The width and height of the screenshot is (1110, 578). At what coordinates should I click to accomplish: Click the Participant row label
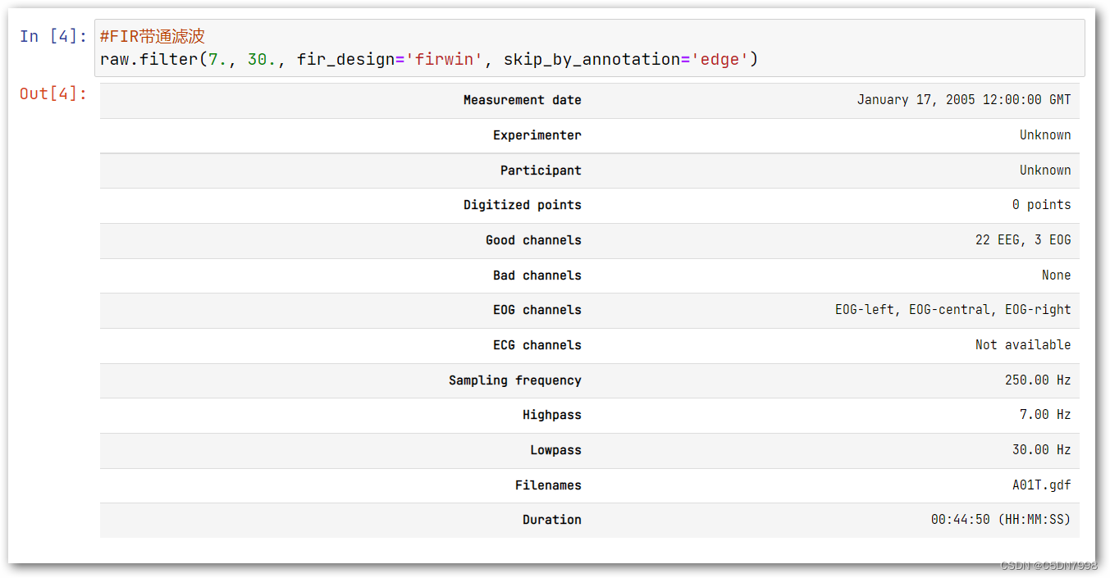(541, 171)
